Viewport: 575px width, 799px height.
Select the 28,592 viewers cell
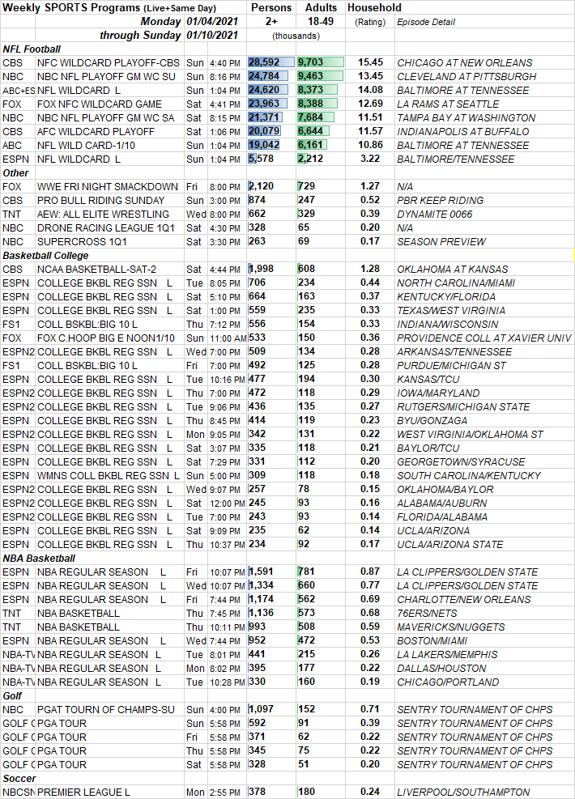[x=270, y=62]
